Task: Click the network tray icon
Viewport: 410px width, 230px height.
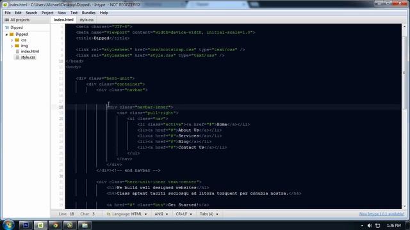Action: [x=377, y=226]
